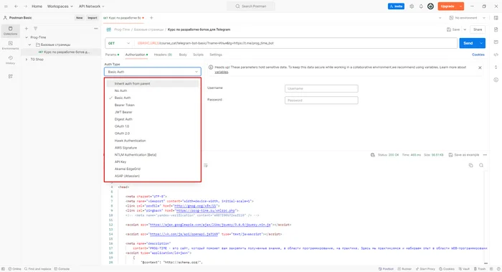Click the Password input field
This screenshot has height=272, width=502.
click(321, 100)
